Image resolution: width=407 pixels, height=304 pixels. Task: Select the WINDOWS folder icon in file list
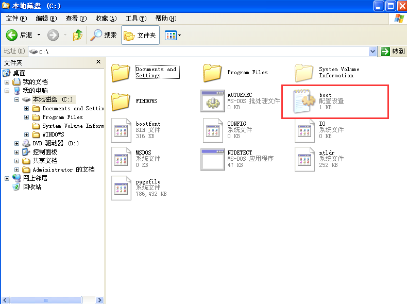pyautogui.click(x=121, y=101)
